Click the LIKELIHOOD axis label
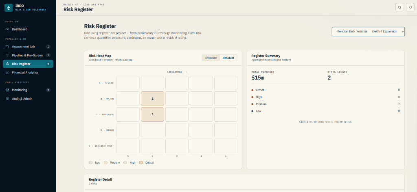 coord(177,72)
